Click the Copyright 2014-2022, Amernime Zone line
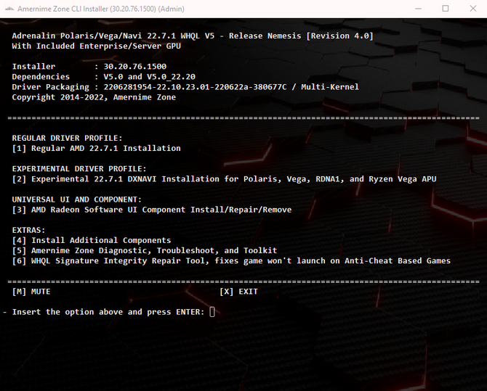The image size is (487, 391). (x=94, y=97)
